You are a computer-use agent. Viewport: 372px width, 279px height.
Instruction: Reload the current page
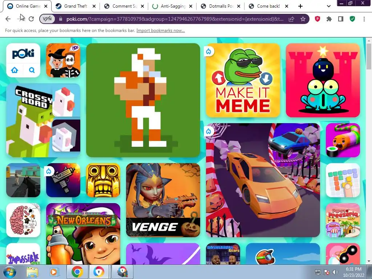pyautogui.click(x=31, y=19)
